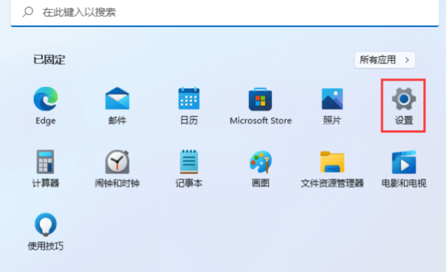Launch the 照片 photos app

333,99
